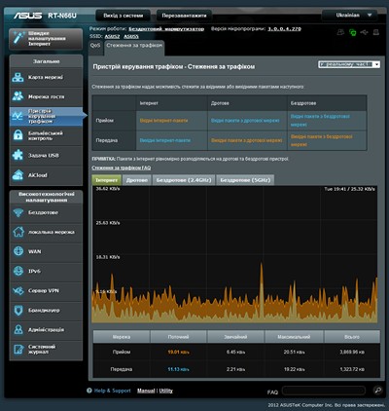This screenshot has height=411, width=389.
Task: Click the Quick Internet Setup wand icon
Action: 18,38
